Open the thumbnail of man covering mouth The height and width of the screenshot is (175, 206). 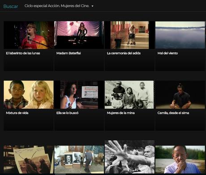click(x=180, y=159)
